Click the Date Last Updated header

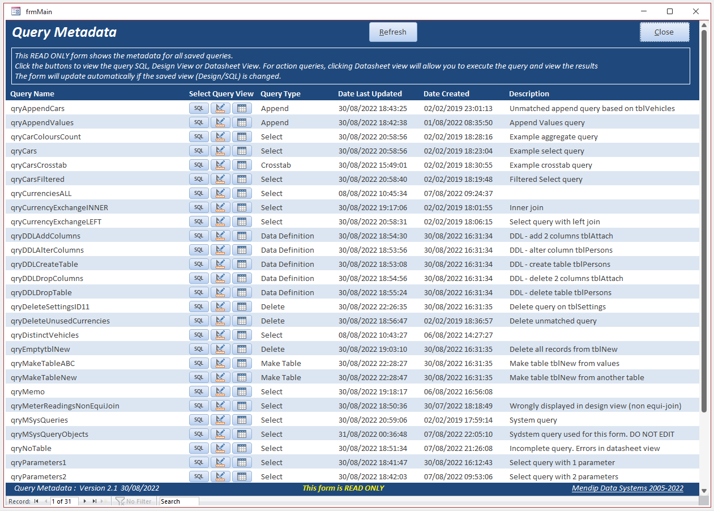[x=370, y=94]
